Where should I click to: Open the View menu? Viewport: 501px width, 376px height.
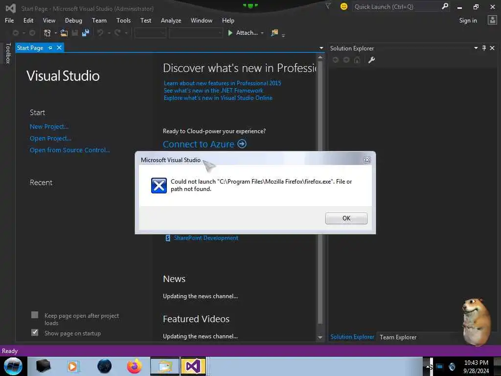pos(49,21)
